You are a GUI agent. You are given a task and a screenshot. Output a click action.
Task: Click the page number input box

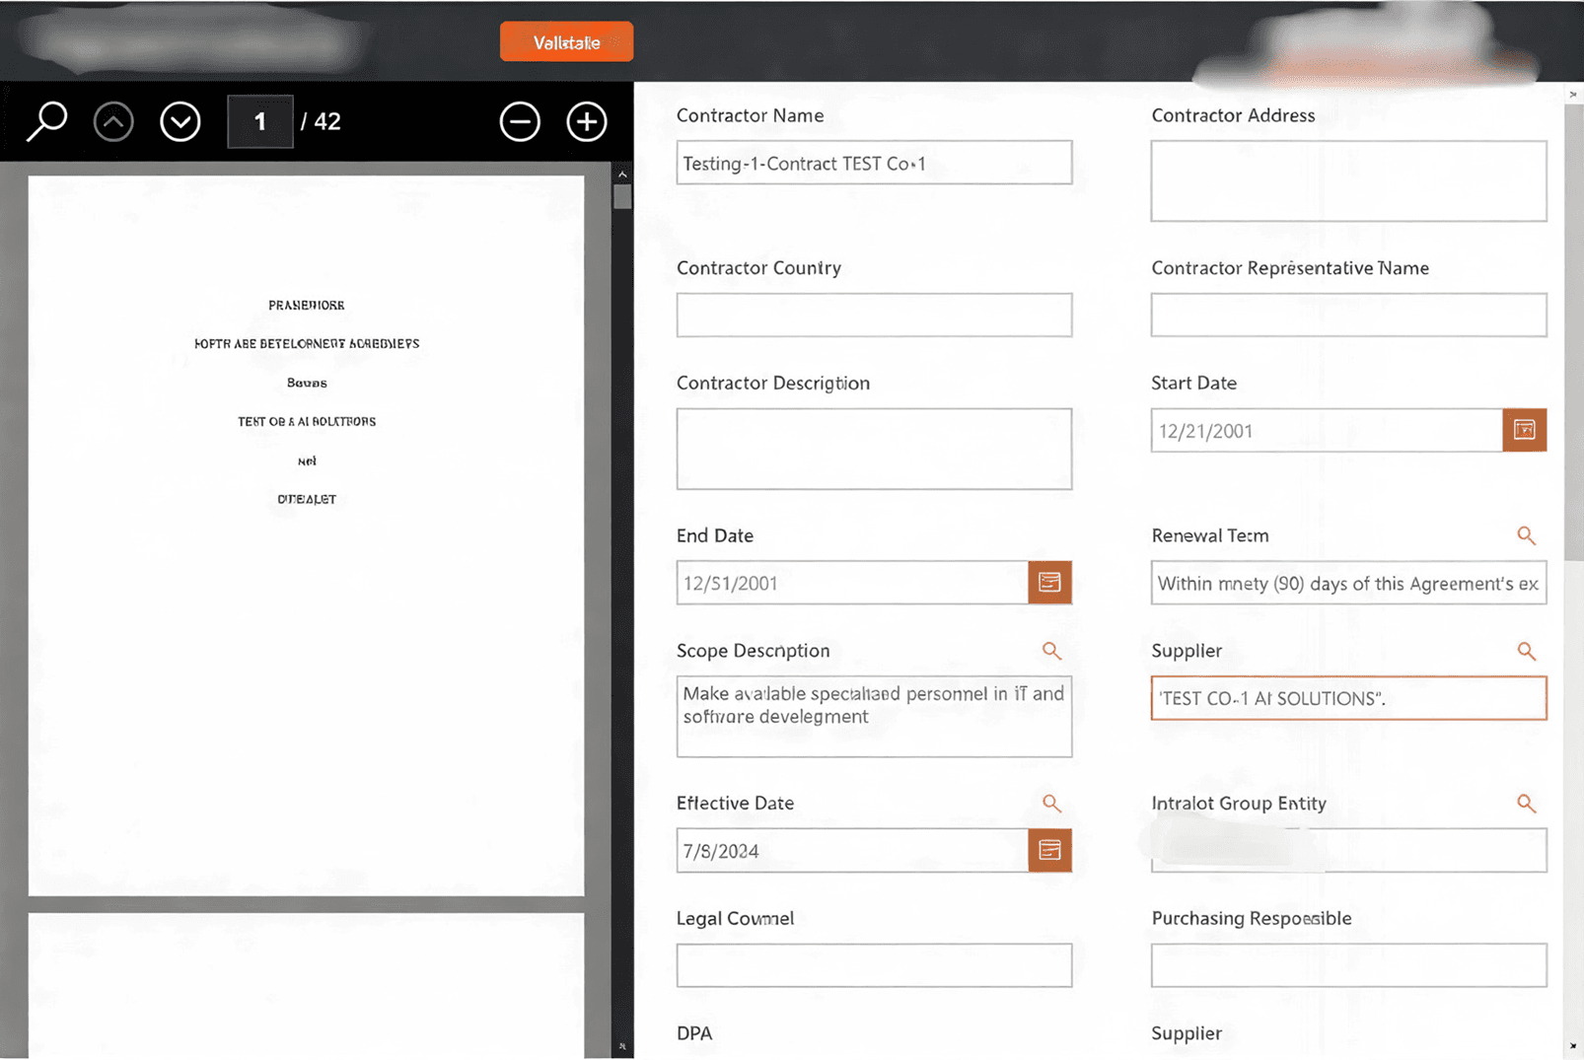(260, 122)
